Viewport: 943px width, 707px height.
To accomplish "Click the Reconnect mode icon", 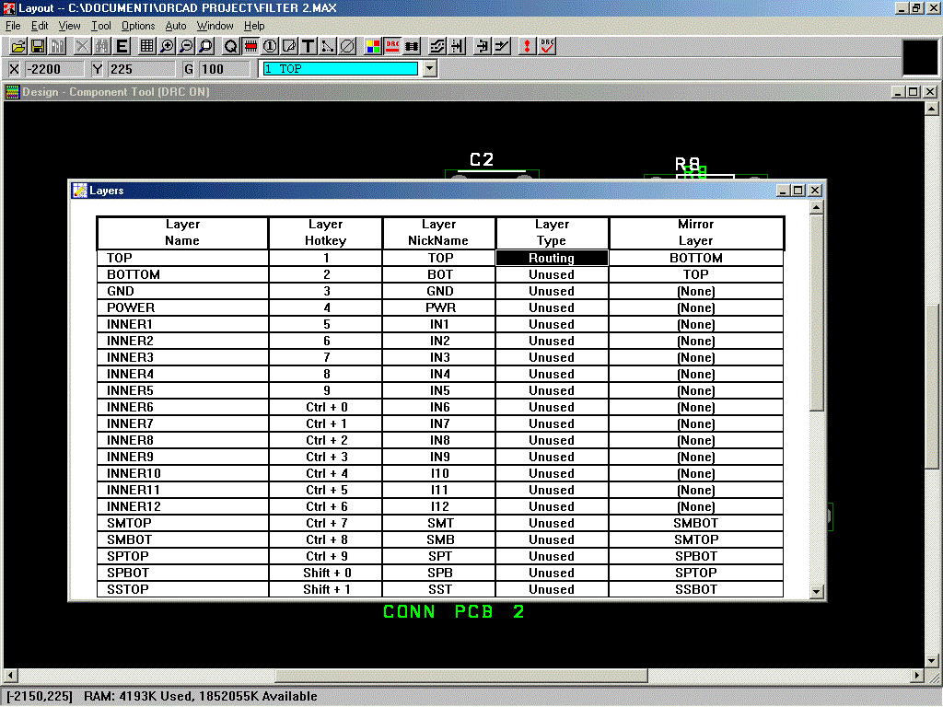I will tap(412, 46).
